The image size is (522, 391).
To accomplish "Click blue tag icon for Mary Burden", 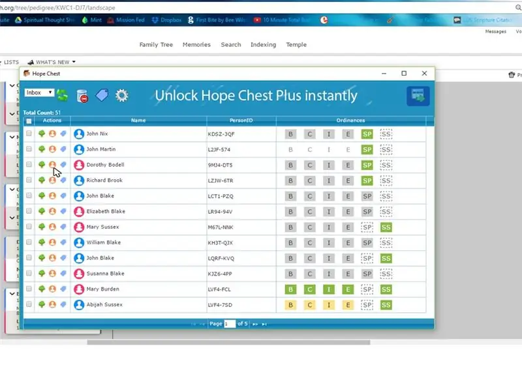I will [x=63, y=289].
